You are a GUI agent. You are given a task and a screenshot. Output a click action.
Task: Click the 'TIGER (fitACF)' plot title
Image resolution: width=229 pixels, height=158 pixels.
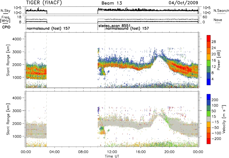click(44, 3)
